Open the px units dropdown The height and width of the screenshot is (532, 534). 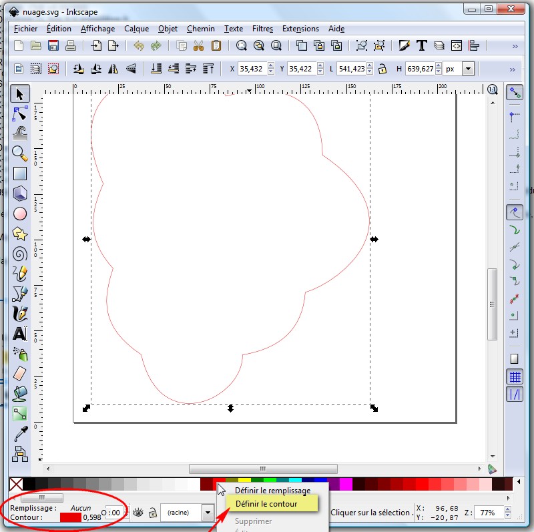point(469,69)
